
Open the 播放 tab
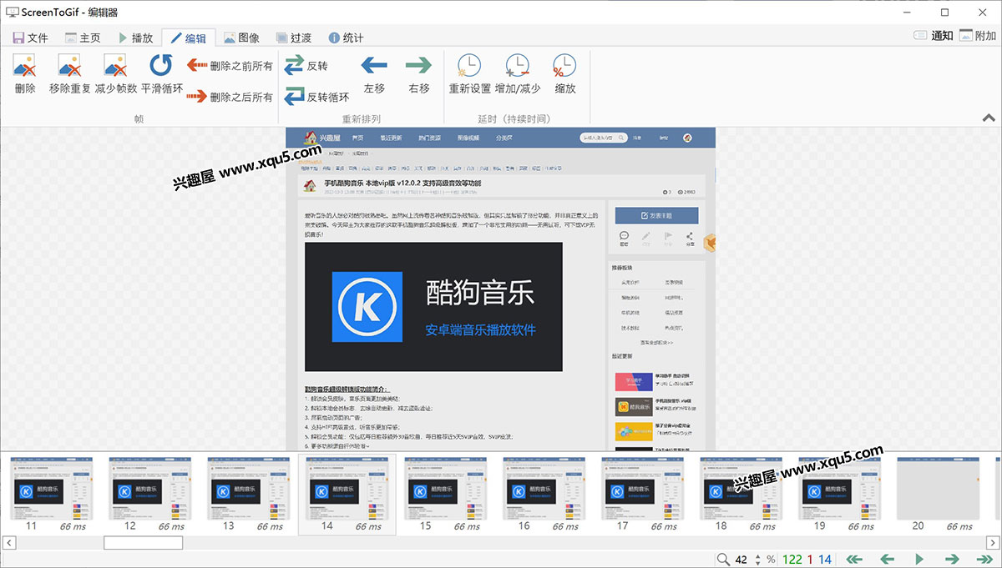(135, 38)
